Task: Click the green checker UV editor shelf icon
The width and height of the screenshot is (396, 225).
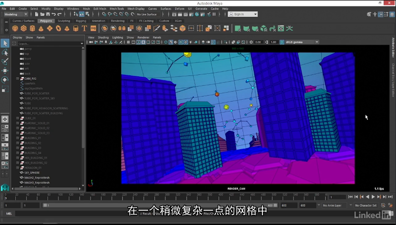Action: coord(281,28)
